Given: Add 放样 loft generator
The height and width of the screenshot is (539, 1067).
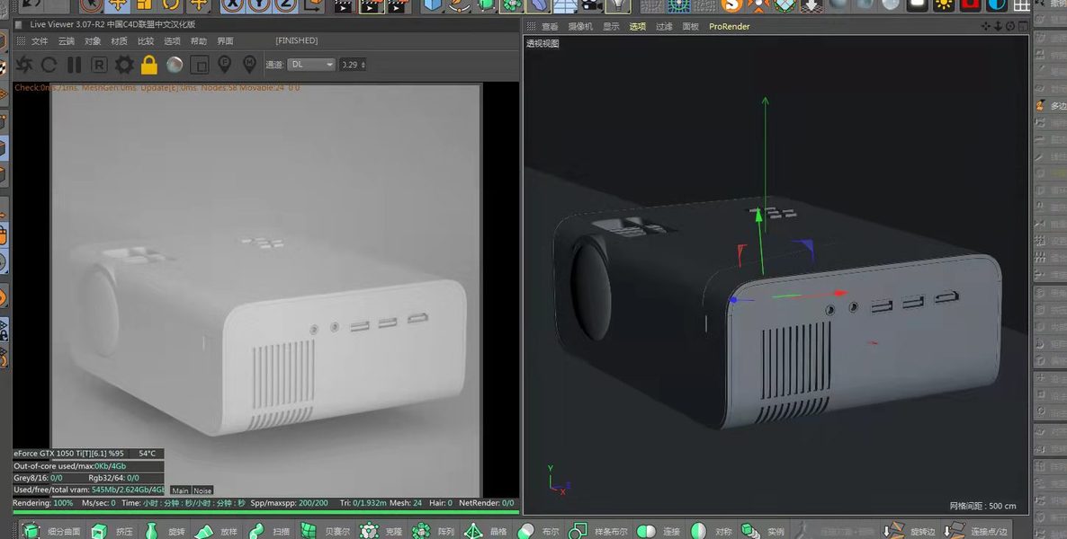Looking at the screenshot, I should pos(216,531).
